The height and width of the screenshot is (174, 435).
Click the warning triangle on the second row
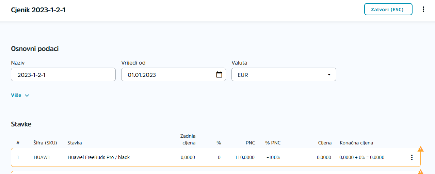pos(420,172)
